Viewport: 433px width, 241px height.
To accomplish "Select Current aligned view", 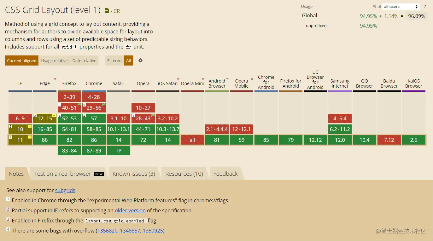I will 22,60.
